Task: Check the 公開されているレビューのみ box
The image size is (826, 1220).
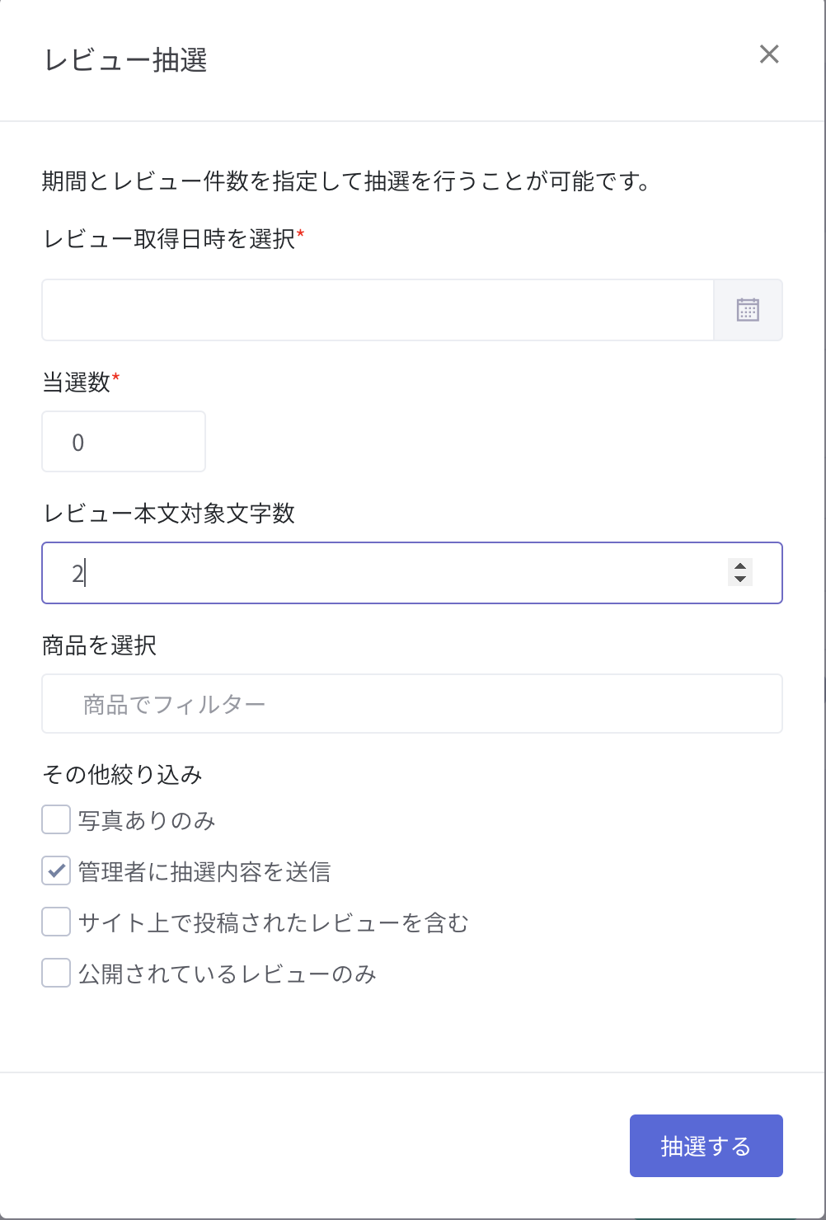Action: pyautogui.click(x=56, y=973)
